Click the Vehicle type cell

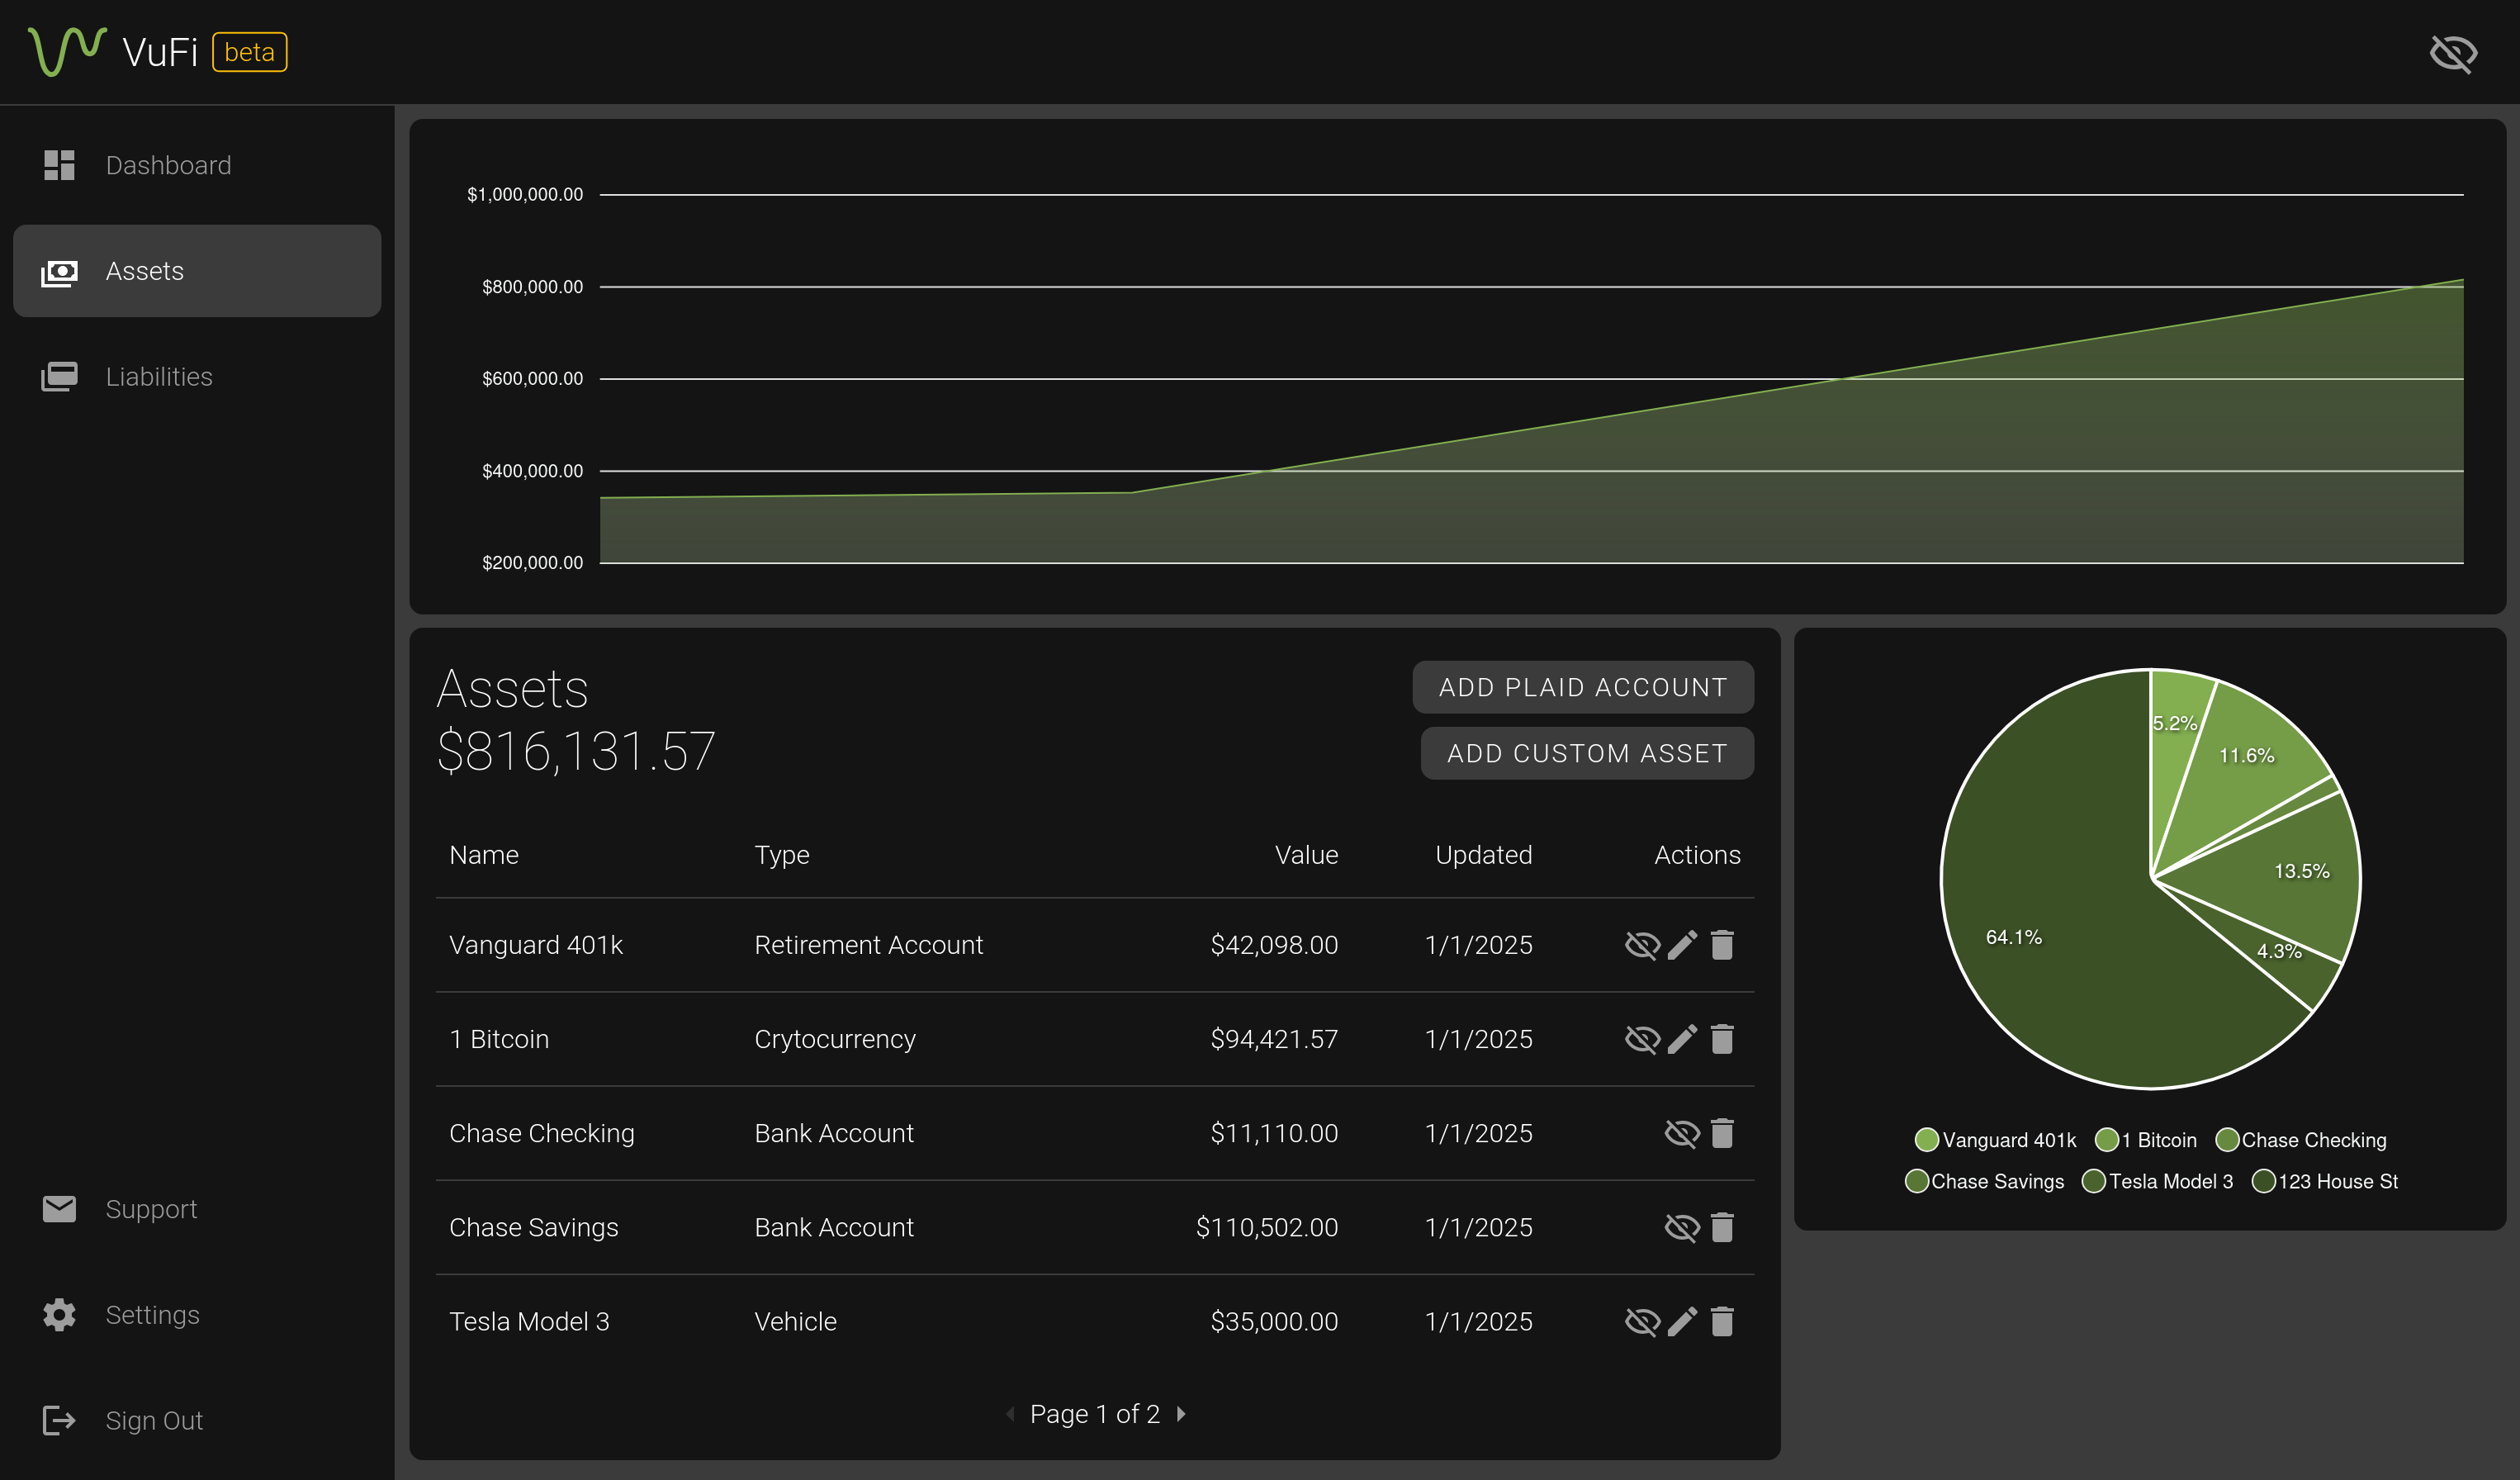point(795,1321)
